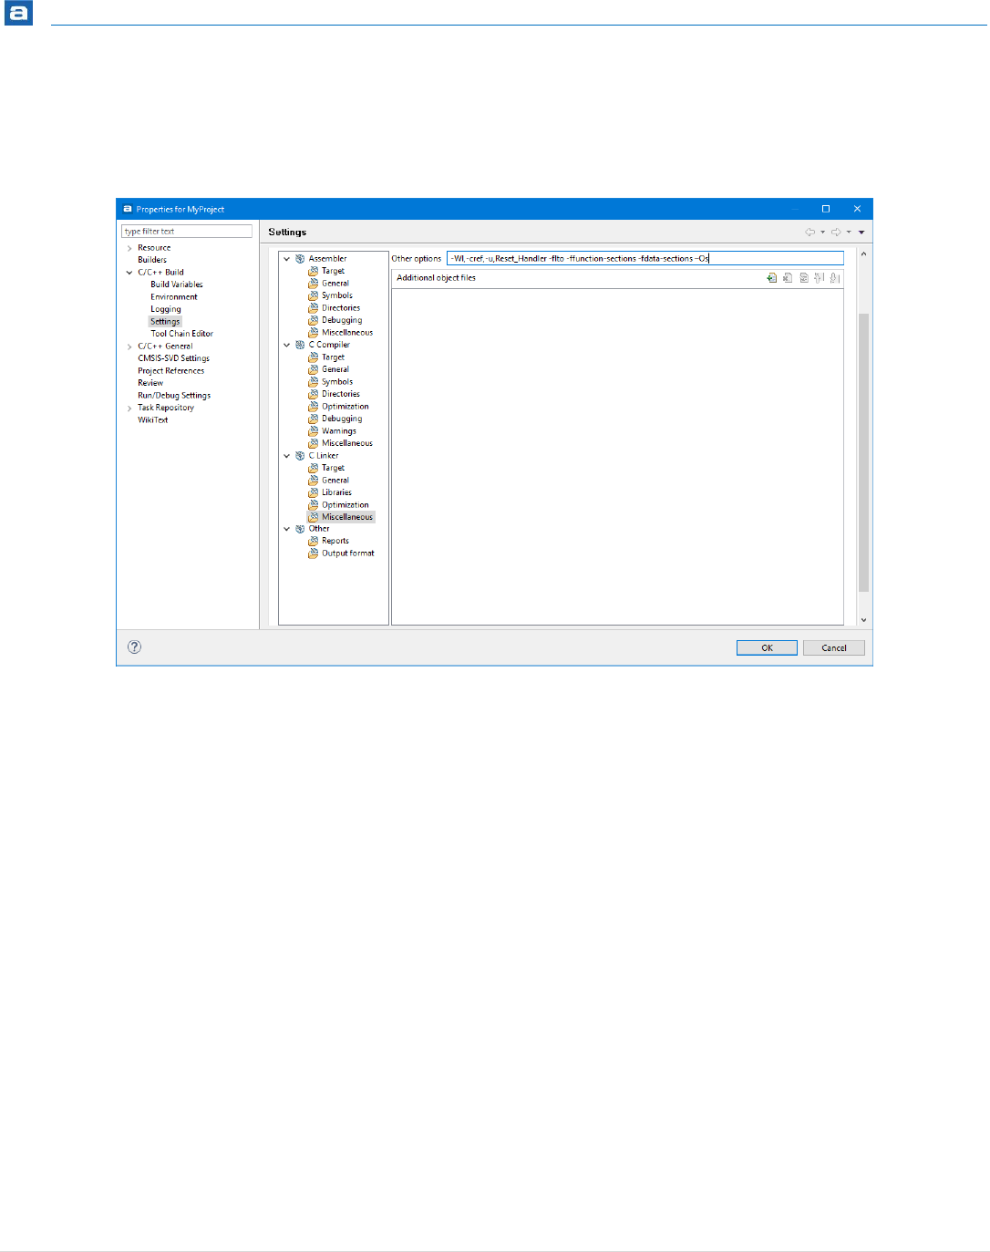The height and width of the screenshot is (1252, 990).
Task: Open the Project References page
Action: (x=170, y=371)
